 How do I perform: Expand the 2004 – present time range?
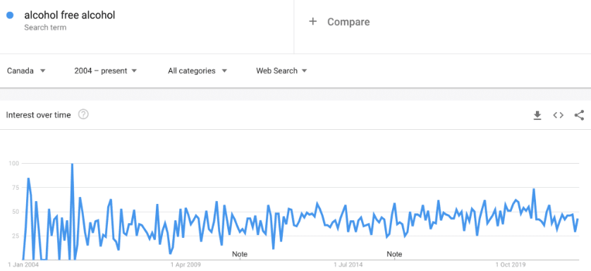pos(105,71)
